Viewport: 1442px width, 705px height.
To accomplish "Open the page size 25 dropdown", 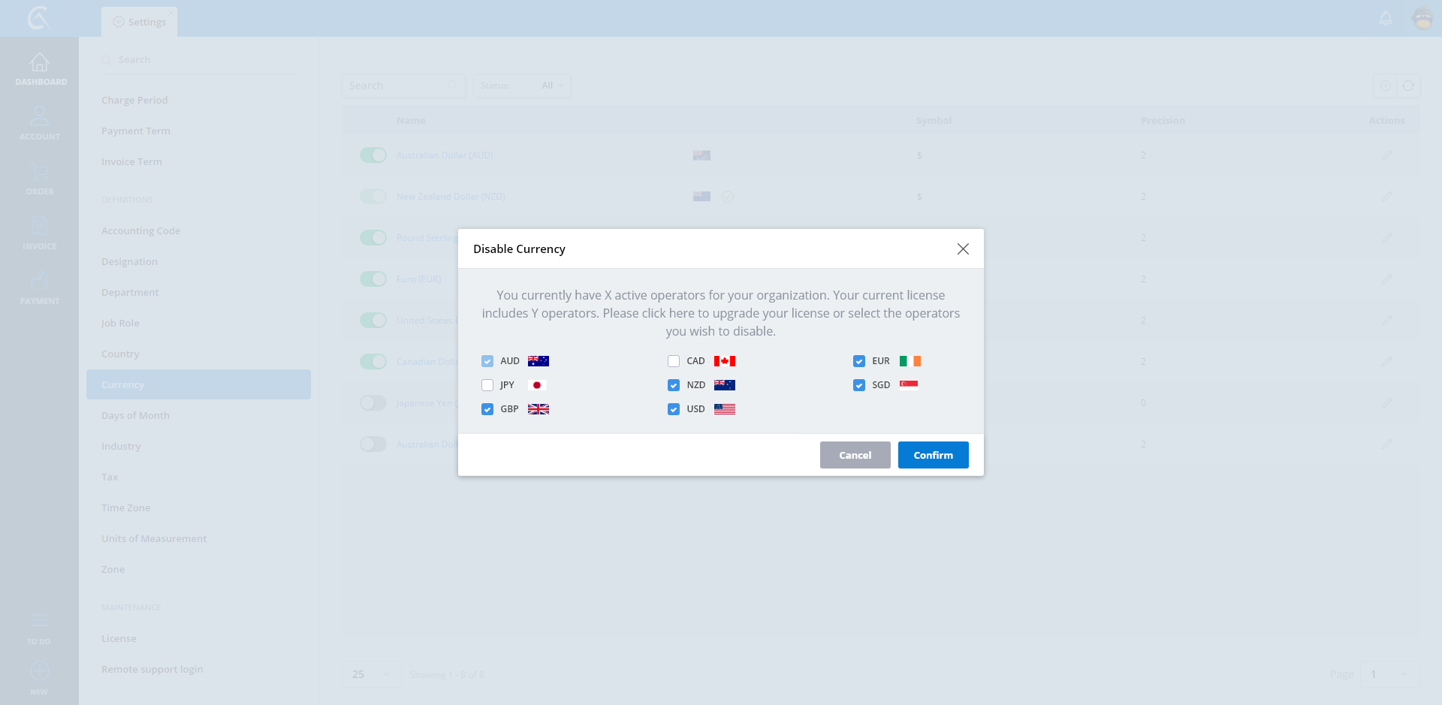I will coord(371,674).
